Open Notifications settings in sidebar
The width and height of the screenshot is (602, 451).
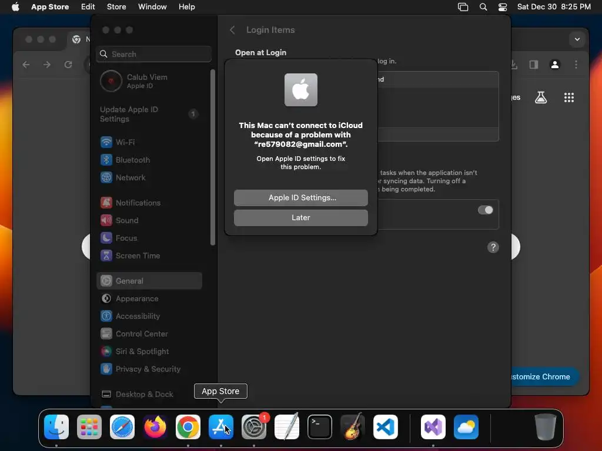[149, 203]
